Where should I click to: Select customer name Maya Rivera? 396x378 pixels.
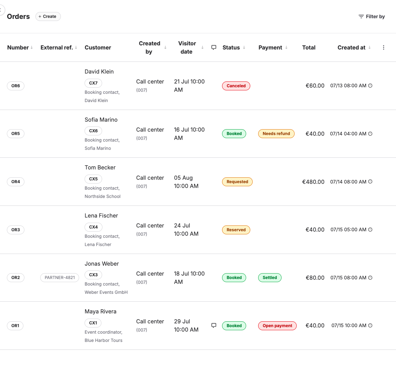coord(100,311)
